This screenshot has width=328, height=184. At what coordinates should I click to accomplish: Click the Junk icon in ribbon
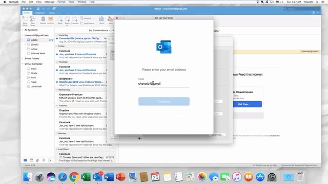click(110, 20)
